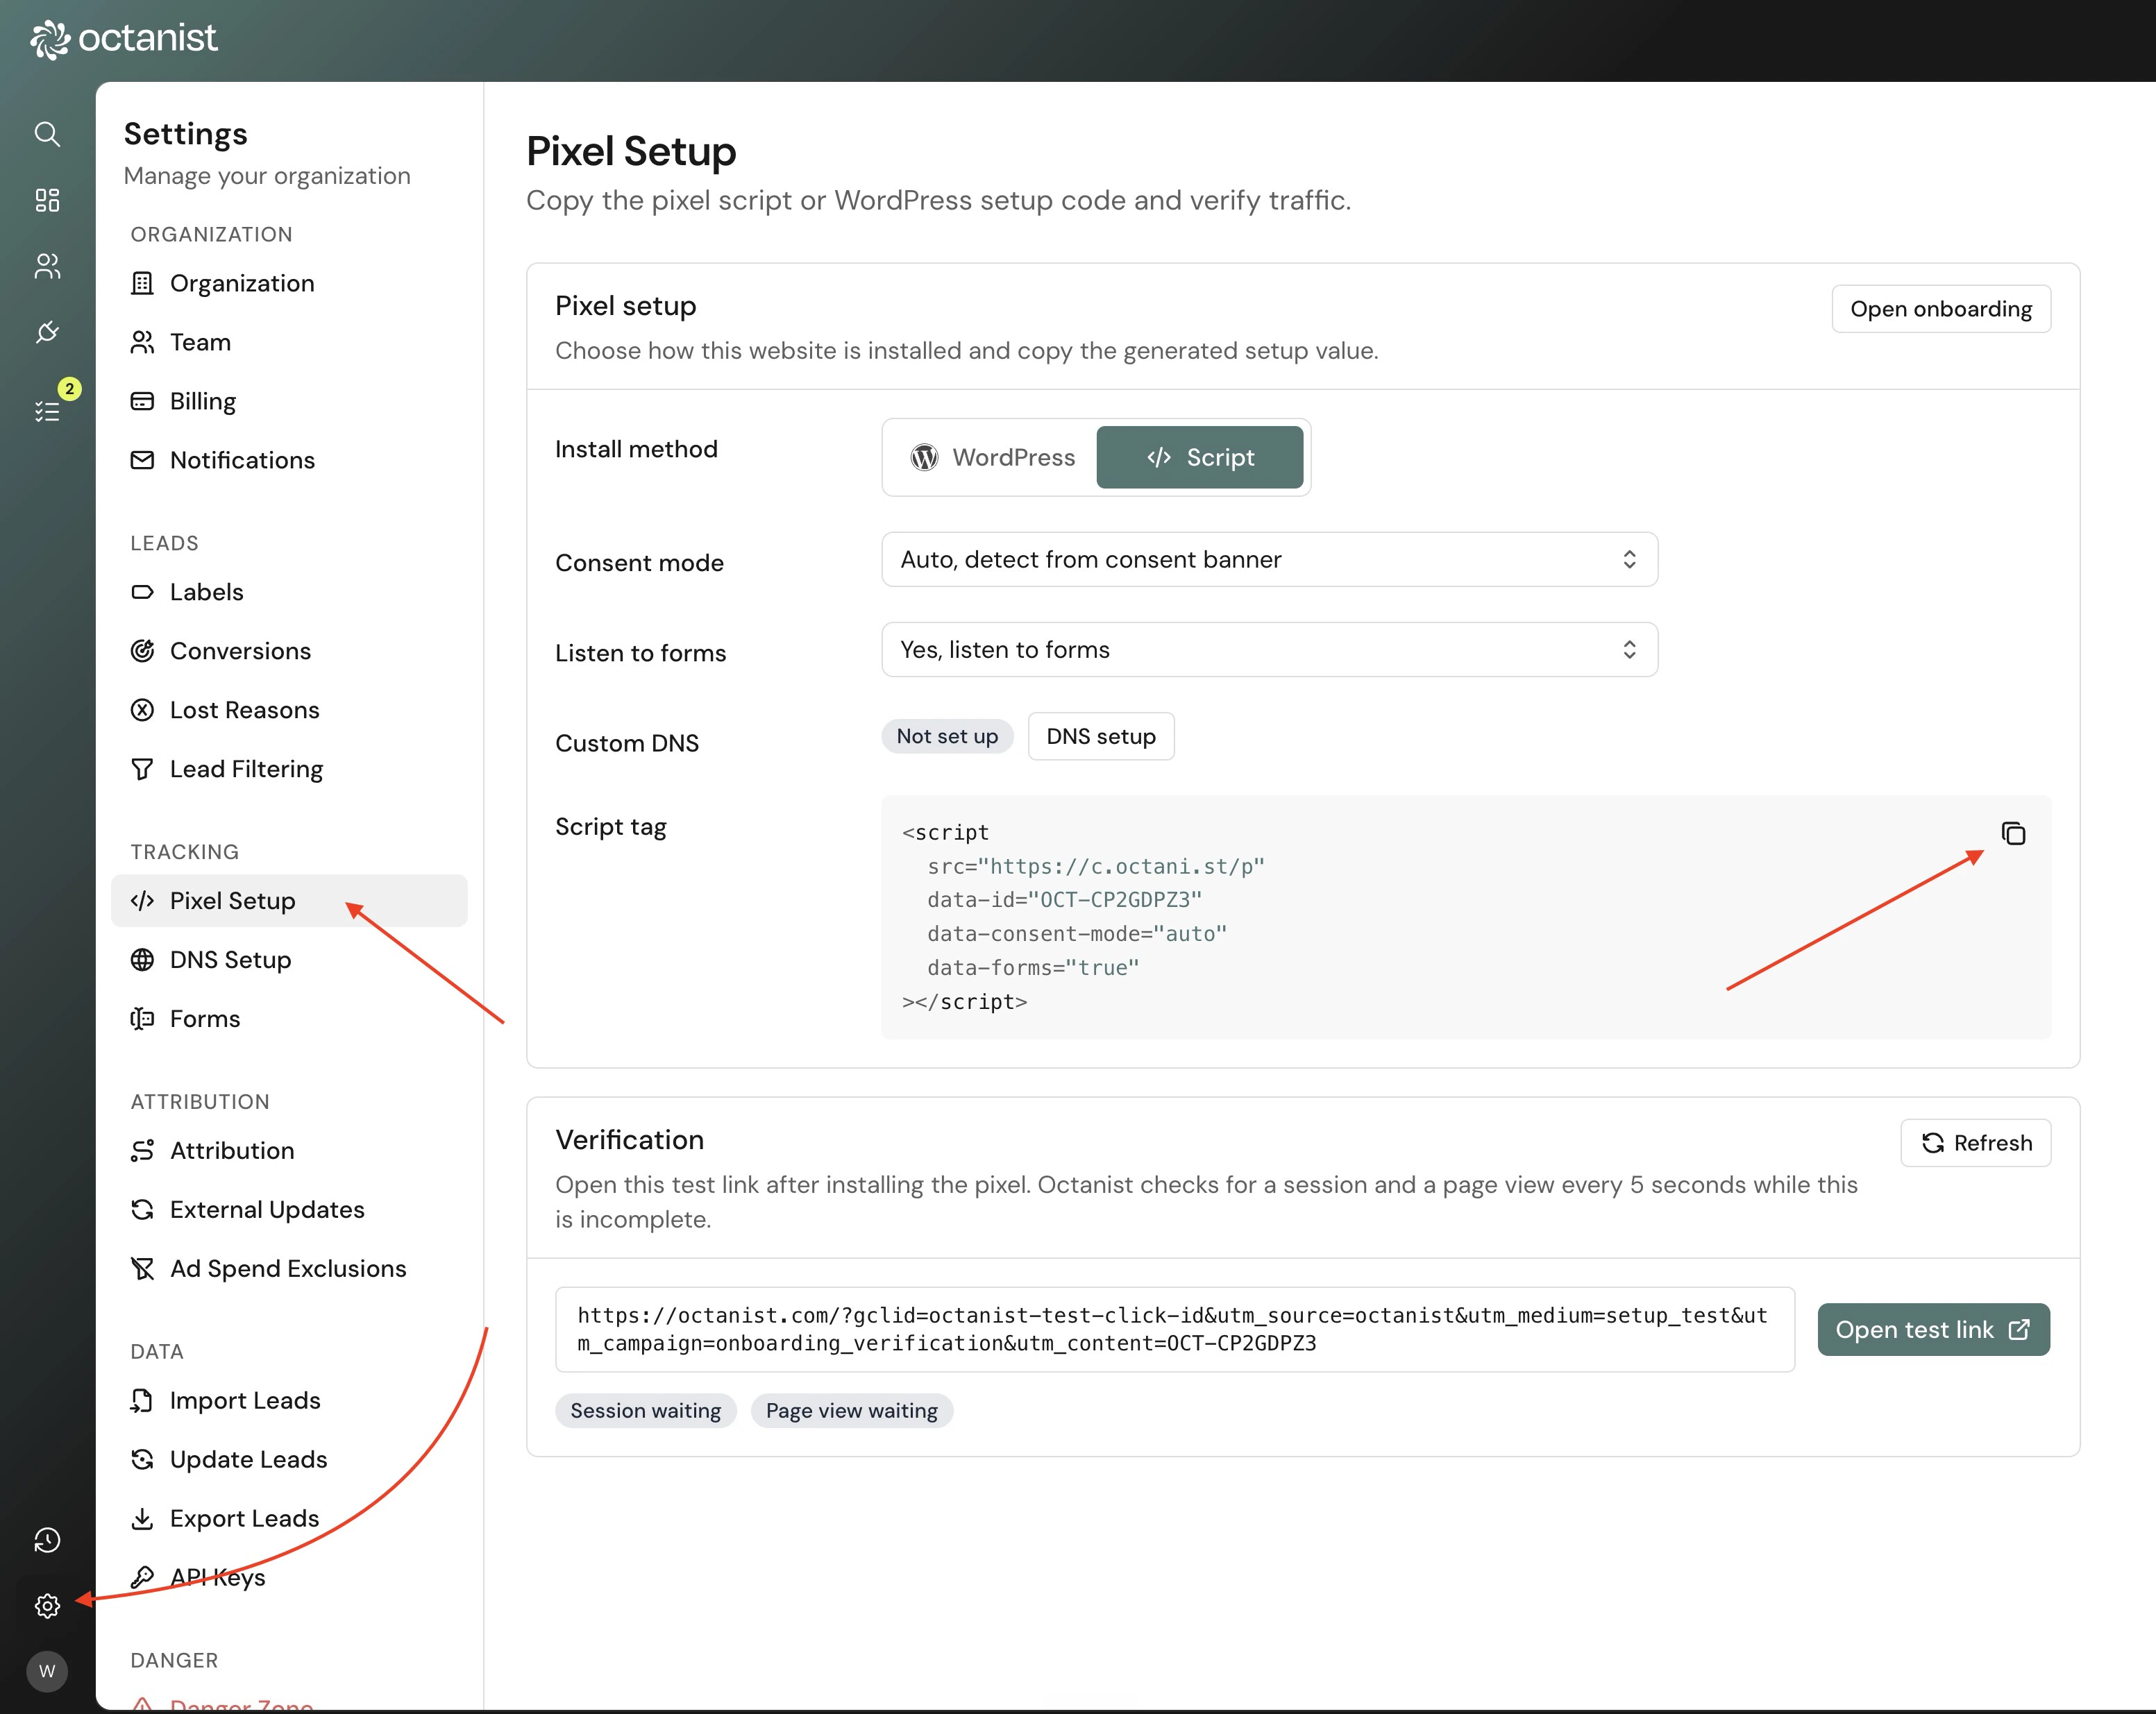Click the globe icon beside DNS Setup
Viewport: 2156px width, 1714px height.
click(142, 960)
